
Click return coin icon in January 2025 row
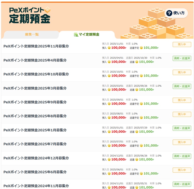(137, 132)
